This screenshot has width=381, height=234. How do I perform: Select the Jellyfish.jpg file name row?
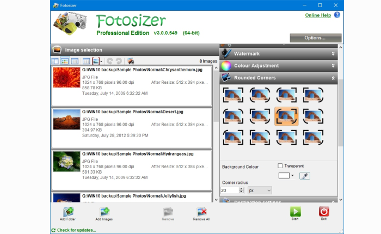(134, 196)
